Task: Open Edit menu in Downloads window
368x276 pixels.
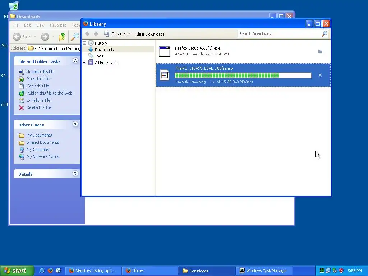Action: pos(27,25)
